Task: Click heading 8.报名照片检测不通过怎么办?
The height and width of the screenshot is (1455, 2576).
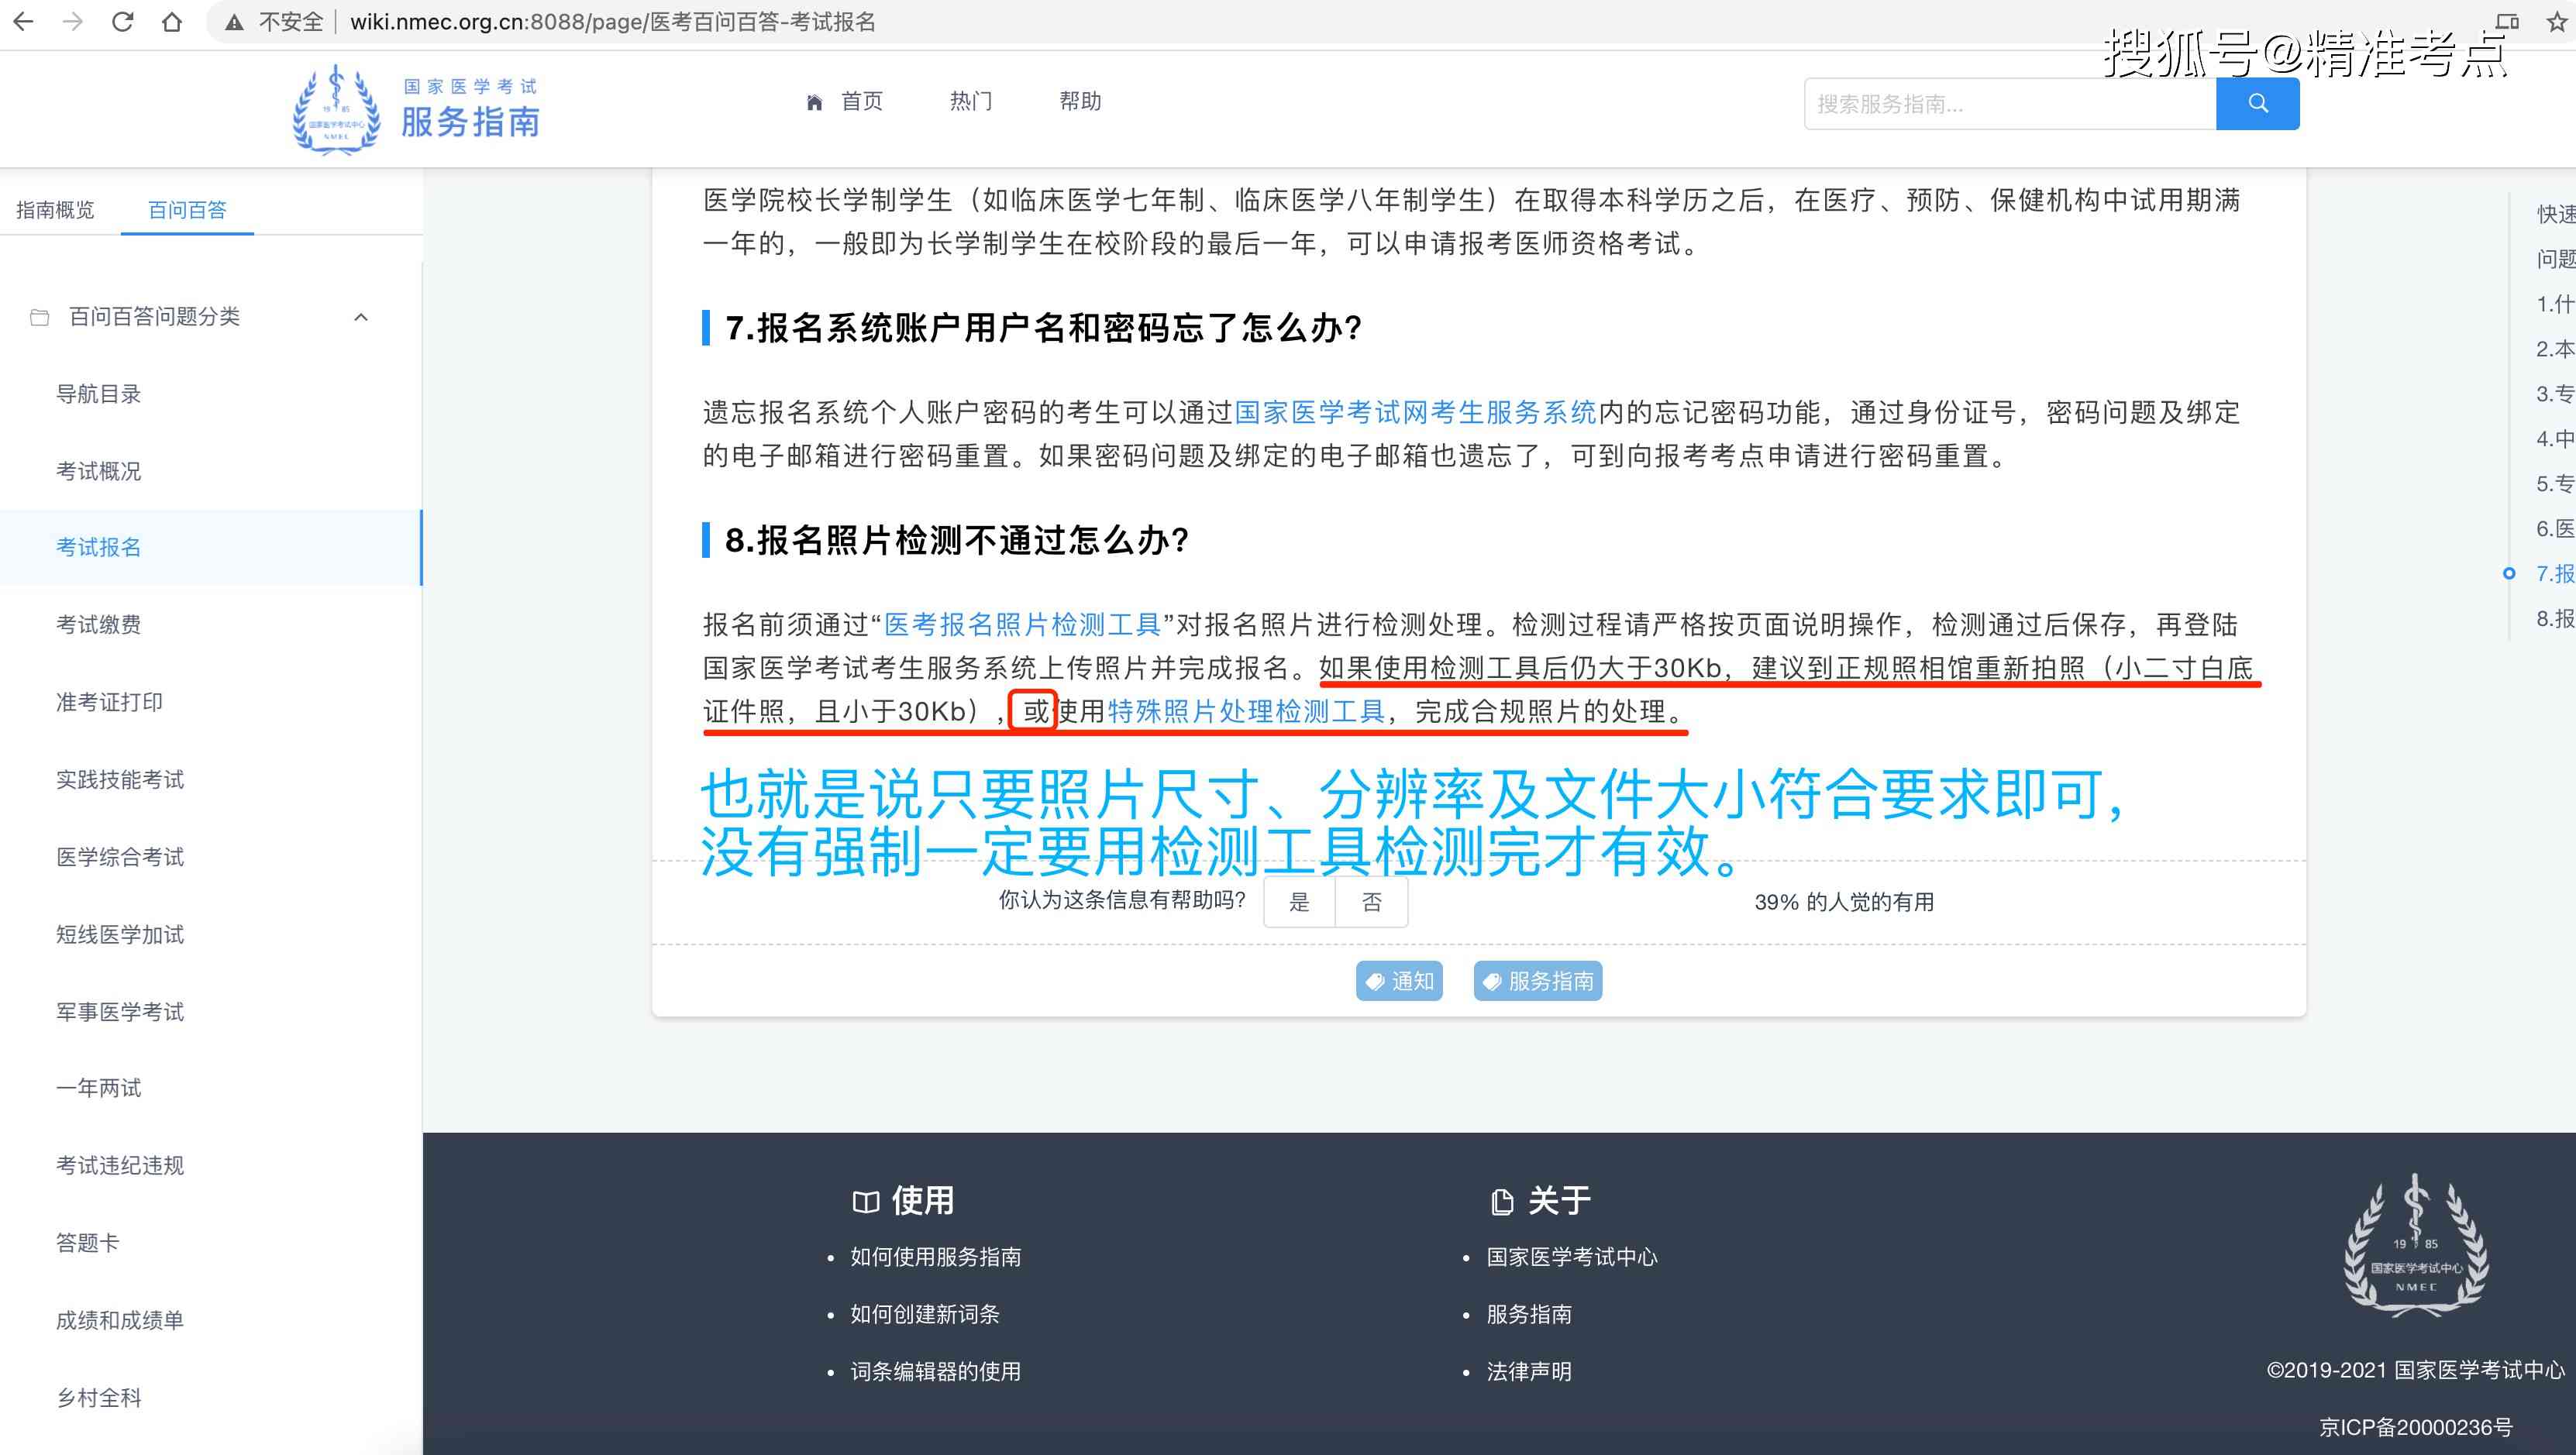Action: tap(957, 540)
